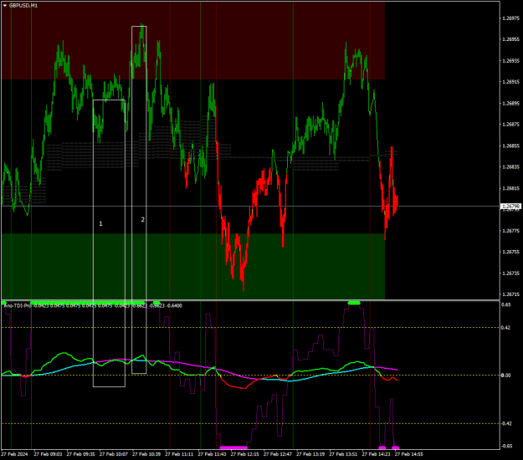Click price axis label 1.26915
Viewport: 523px width, 460px height.
(x=510, y=82)
